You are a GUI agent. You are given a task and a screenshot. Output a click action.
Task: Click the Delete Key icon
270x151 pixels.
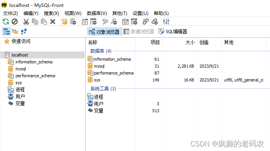[114, 22]
